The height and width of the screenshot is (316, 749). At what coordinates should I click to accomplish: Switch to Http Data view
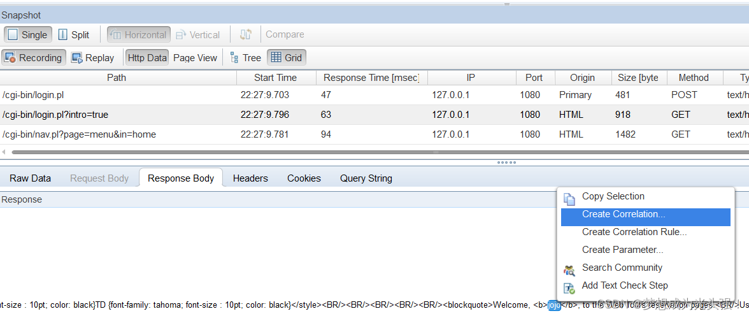tap(147, 58)
